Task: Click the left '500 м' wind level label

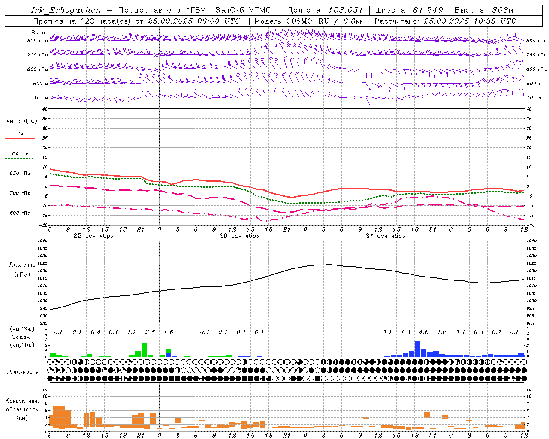Action: pos(41,84)
